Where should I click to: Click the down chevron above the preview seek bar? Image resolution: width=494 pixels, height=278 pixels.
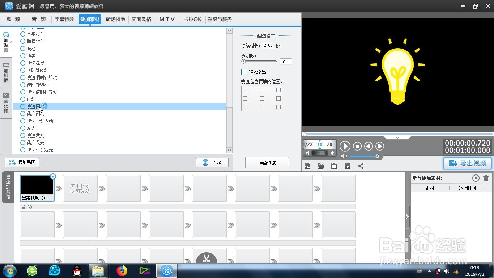[x=397, y=138]
